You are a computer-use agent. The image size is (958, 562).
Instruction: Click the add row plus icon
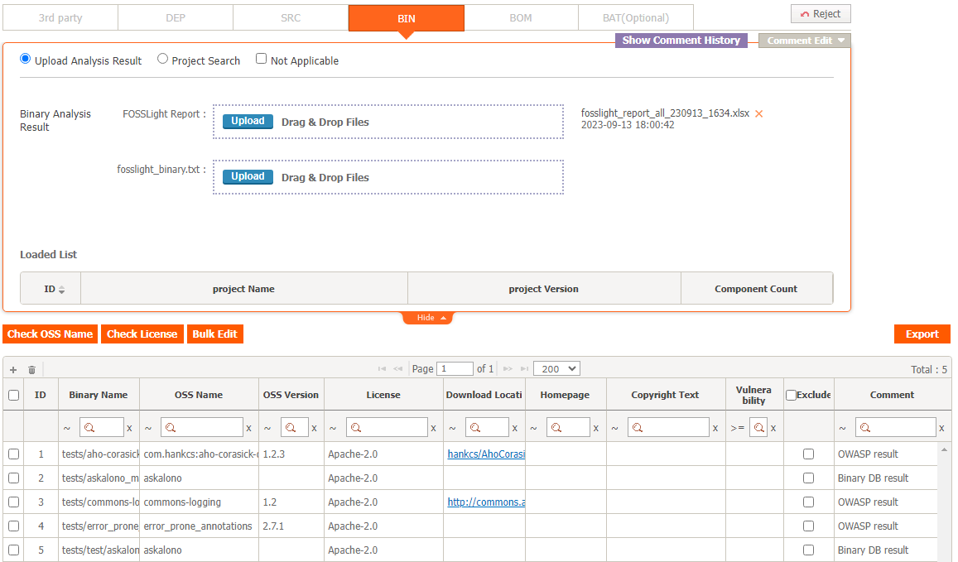coord(13,369)
